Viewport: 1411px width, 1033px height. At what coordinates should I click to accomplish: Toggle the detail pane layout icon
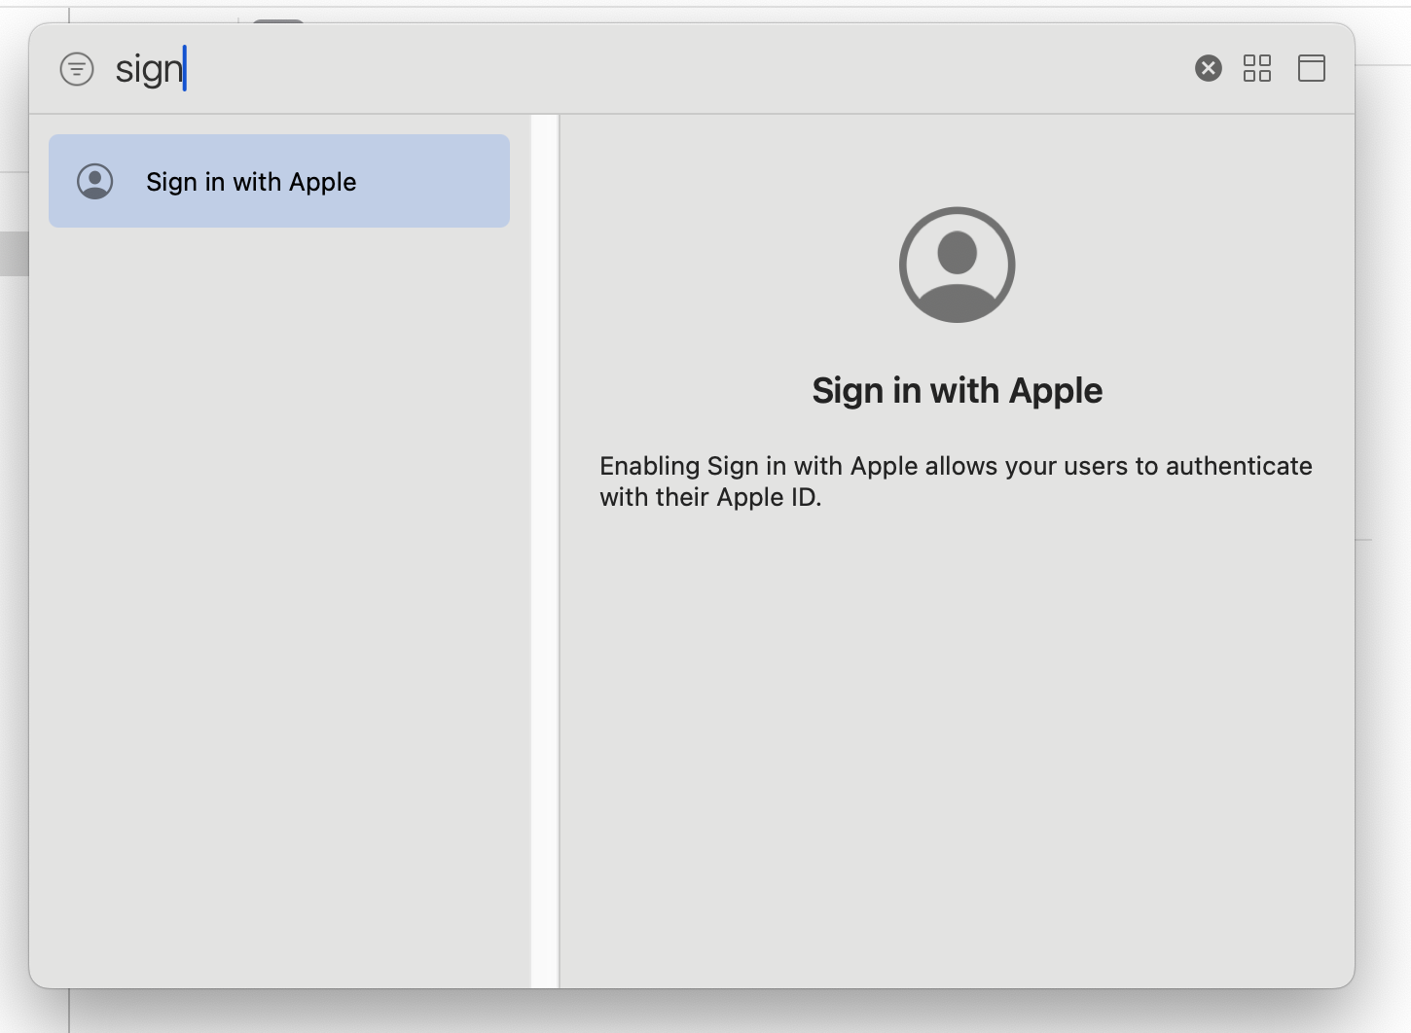pyautogui.click(x=1311, y=68)
